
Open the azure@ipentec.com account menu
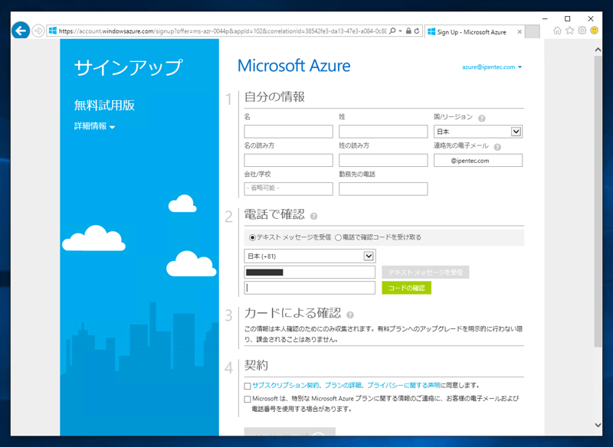[492, 67]
